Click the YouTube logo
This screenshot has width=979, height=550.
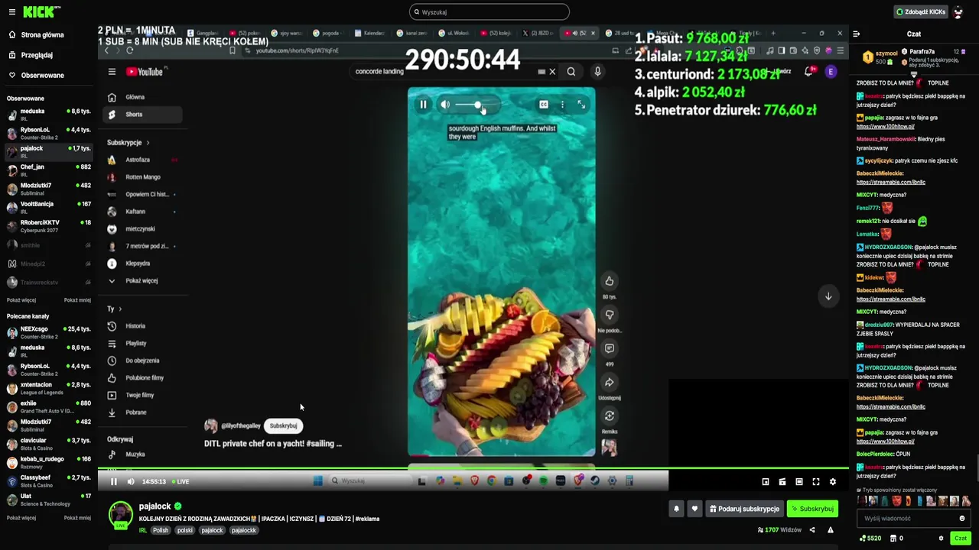(145, 72)
